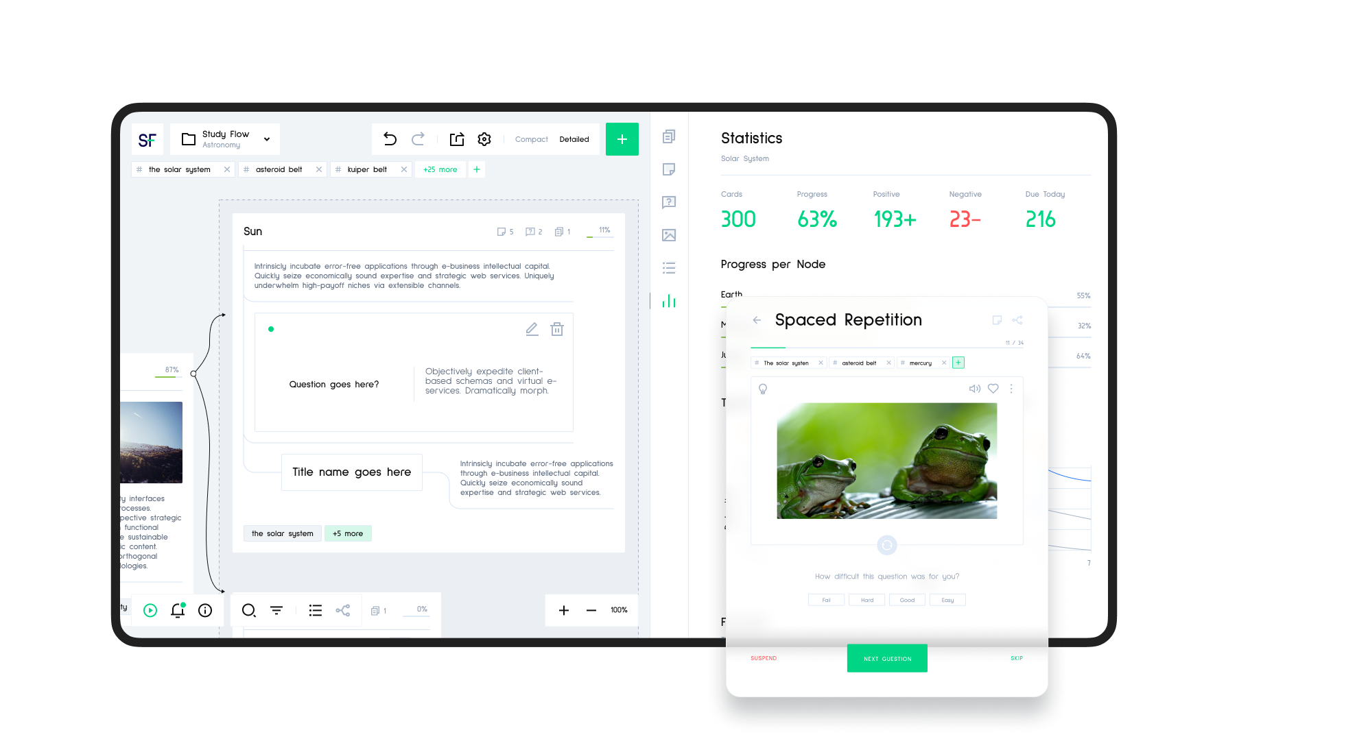Expand the +25 more tags dropdown

click(x=438, y=169)
